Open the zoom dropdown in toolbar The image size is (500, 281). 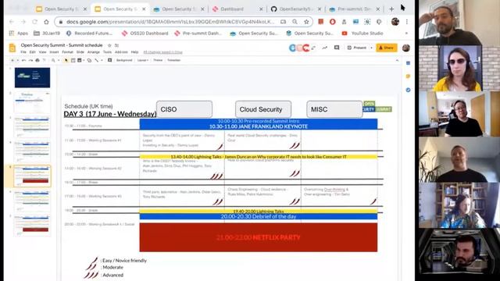59,60
